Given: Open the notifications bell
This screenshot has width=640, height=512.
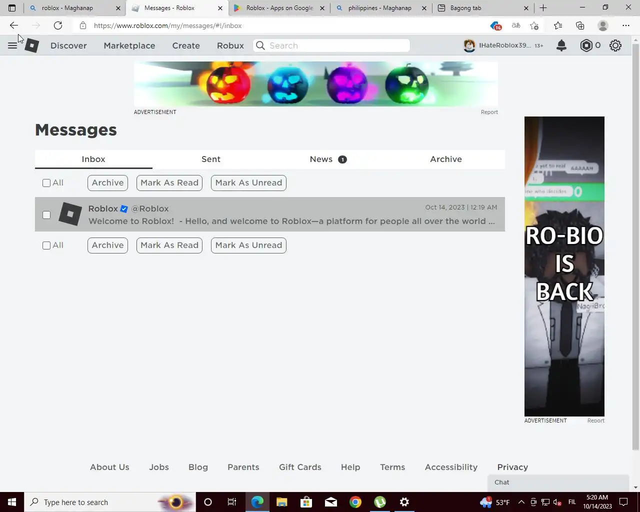Looking at the screenshot, I should click(x=561, y=45).
